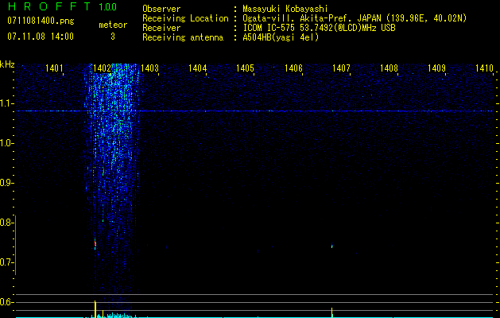Click the 1408 time axis label
This screenshot has width=500, height=318.
[389, 68]
